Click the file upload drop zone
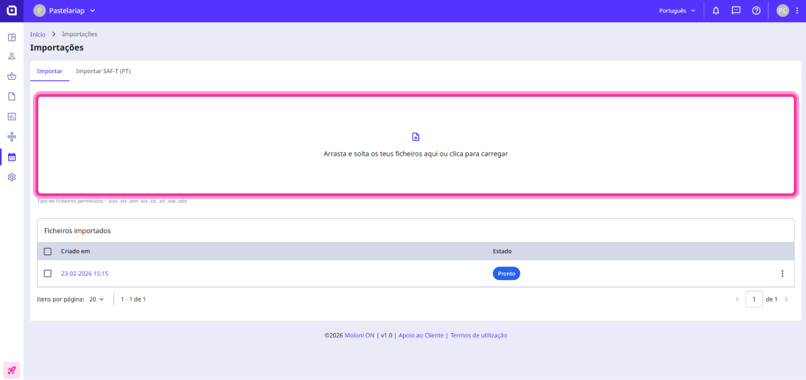Screen dimensions: 806x380 coord(416,145)
